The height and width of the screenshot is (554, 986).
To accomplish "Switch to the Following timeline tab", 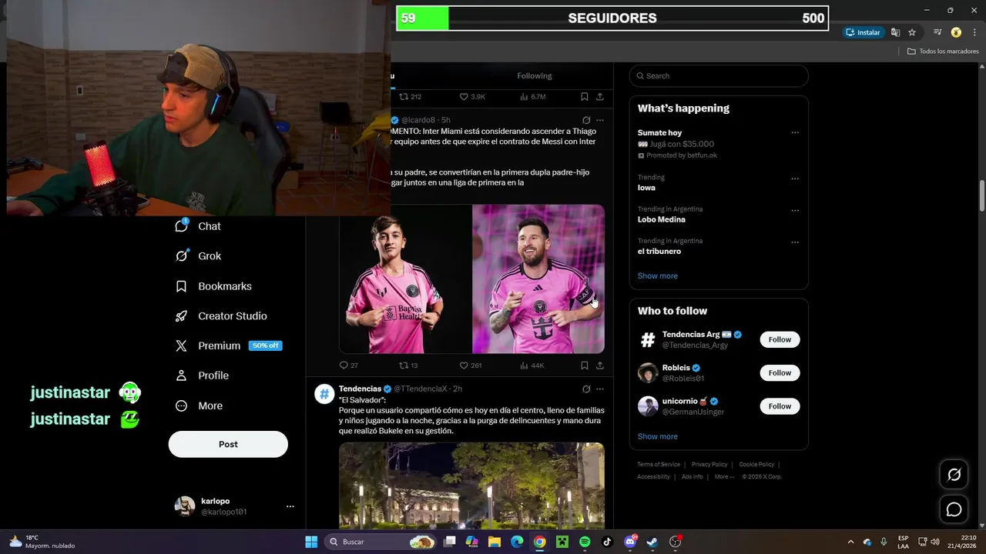I will tap(535, 75).
